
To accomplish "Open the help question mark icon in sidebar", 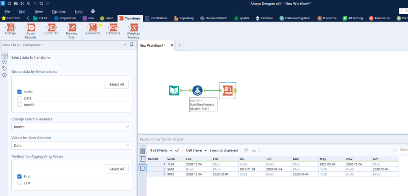I will [x=5, y=75].
